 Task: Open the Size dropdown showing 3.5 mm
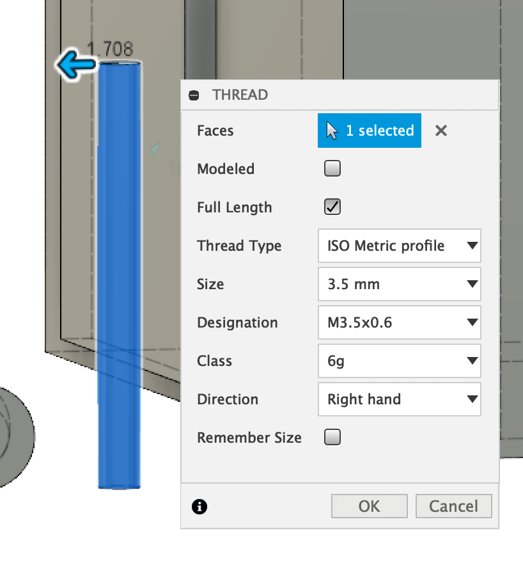(399, 284)
